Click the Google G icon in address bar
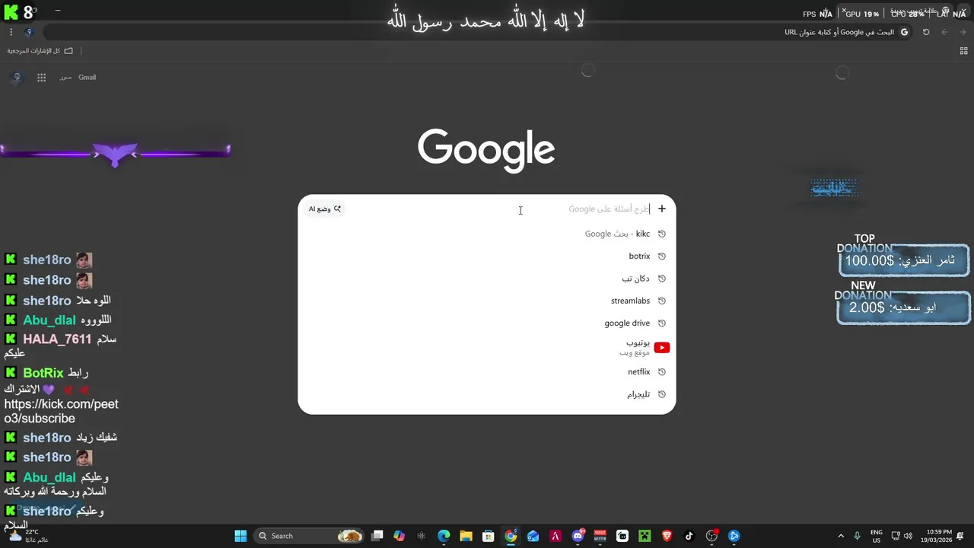Screen dimensions: 974x548 (x=904, y=32)
